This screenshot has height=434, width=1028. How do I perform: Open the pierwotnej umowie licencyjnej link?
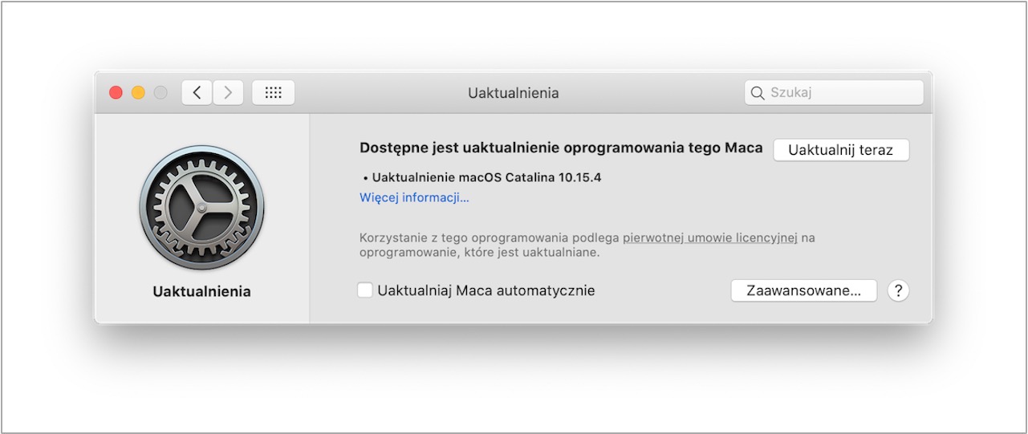pos(710,238)
